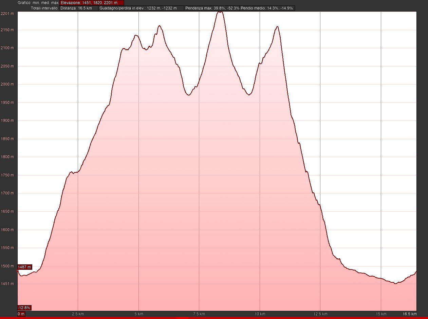Screen dimensions: 428x319
Task: Click the 15 km distance axis label
Action: click(381, 314)
